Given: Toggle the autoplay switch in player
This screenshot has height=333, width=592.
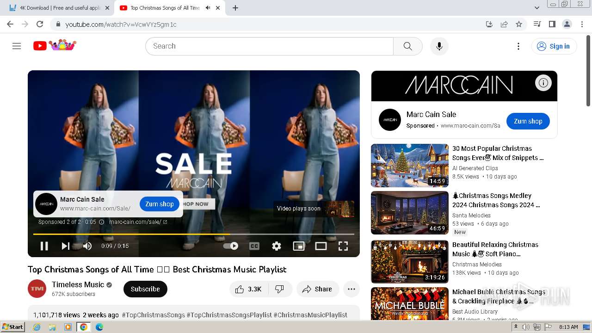Looking at the screenshot, I should pyautogui.click(x=231, y=246).
